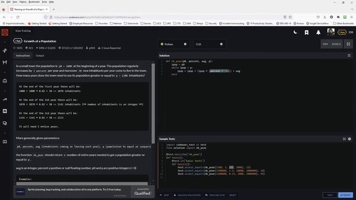Click the vertical scrollbar of instructions panel
356x200 pixels.
pyautogui.click(x=154, y=103)
